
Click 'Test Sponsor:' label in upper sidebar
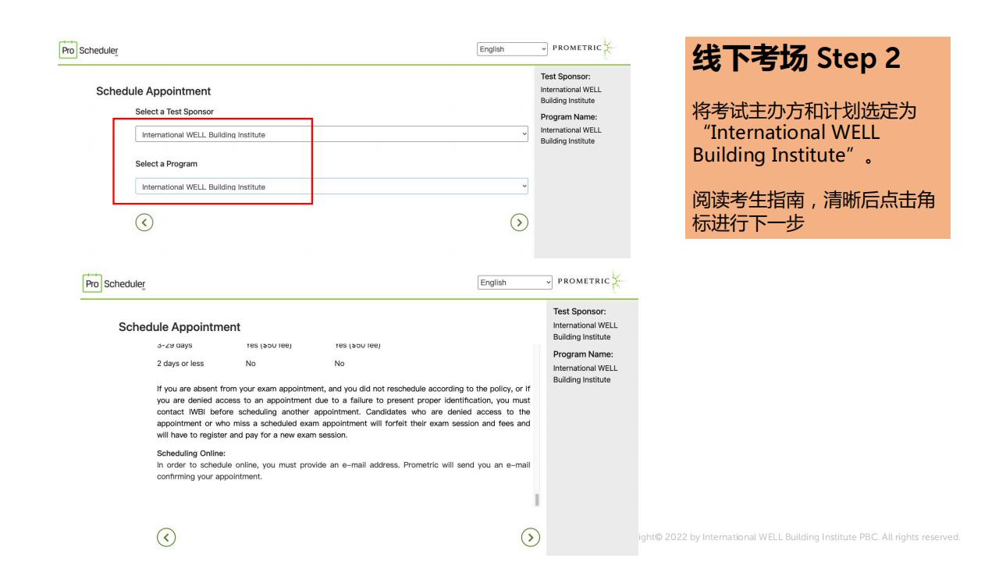(565, 76)
